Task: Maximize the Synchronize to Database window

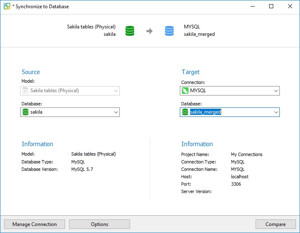Action: point(271,7)
